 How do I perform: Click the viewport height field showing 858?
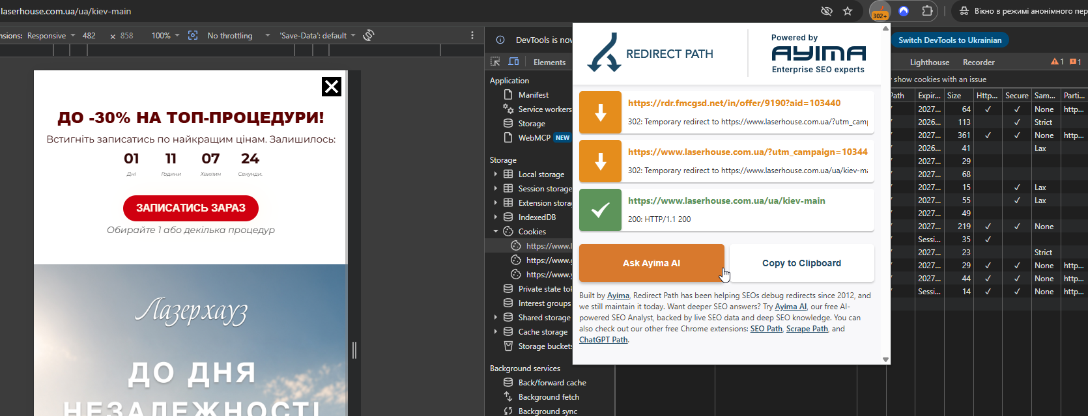127,36
